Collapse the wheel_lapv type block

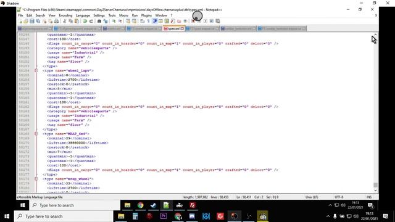coord(36,71)
